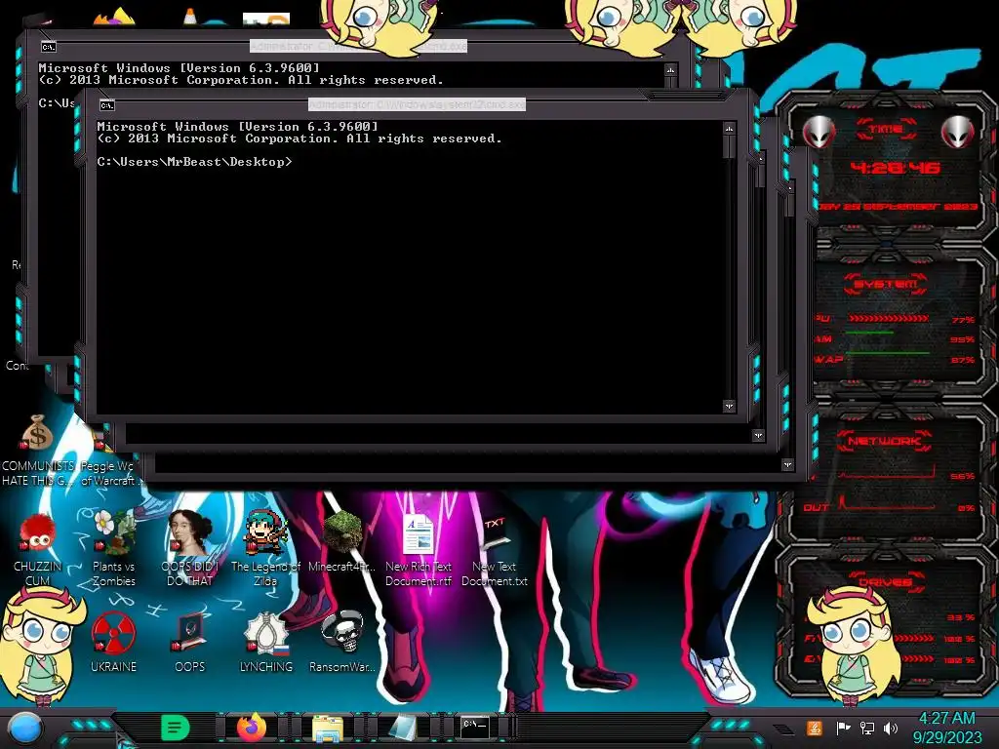Click the SYSTEM gadget header

pos(885,284)
